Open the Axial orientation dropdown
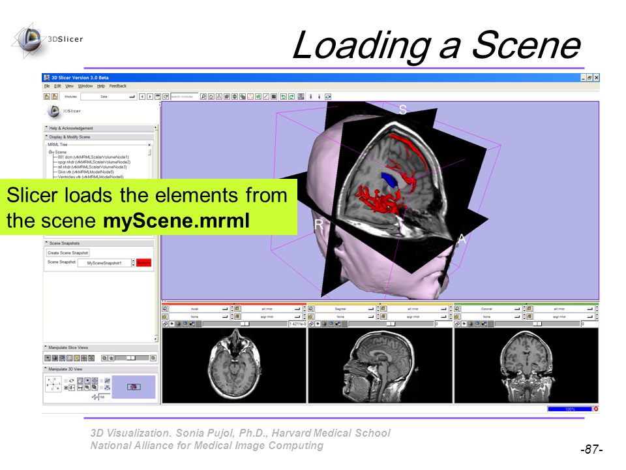Image resolution: width=626 pixels, height=470 pixels. pyautogui.click(x=200, y=309)
